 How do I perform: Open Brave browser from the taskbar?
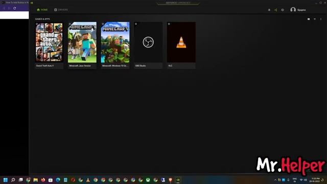[170, 180]
